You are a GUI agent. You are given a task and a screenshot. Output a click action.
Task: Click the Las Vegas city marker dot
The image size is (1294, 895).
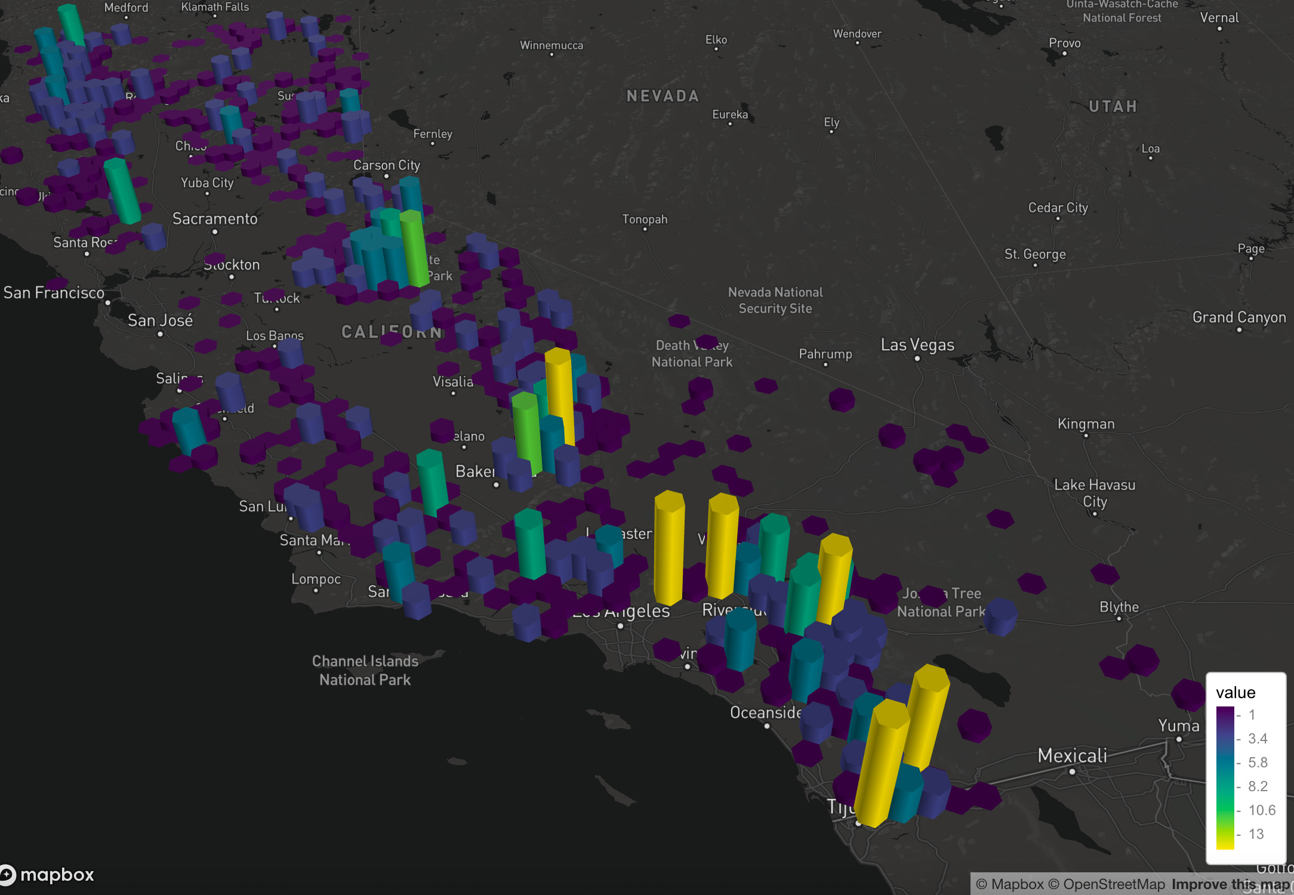click(x=917, y=359)
